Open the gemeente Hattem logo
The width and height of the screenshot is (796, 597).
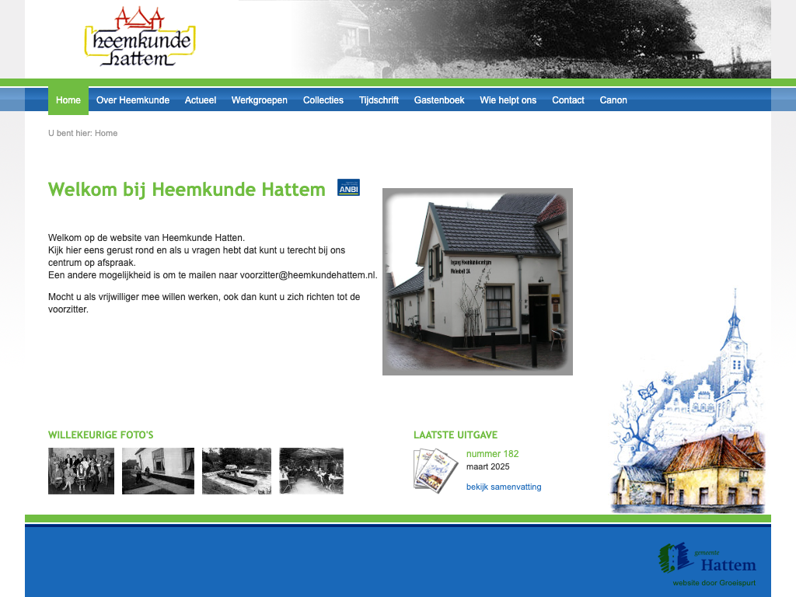point(707,558)
